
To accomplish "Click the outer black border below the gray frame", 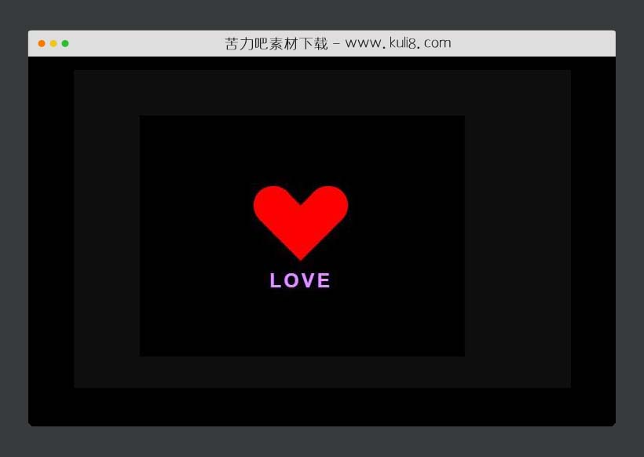I will (322, 407).
